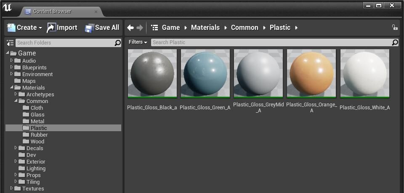Click the path picker list icon
This screenshot has width=404, height=193.
pos(154,28)
